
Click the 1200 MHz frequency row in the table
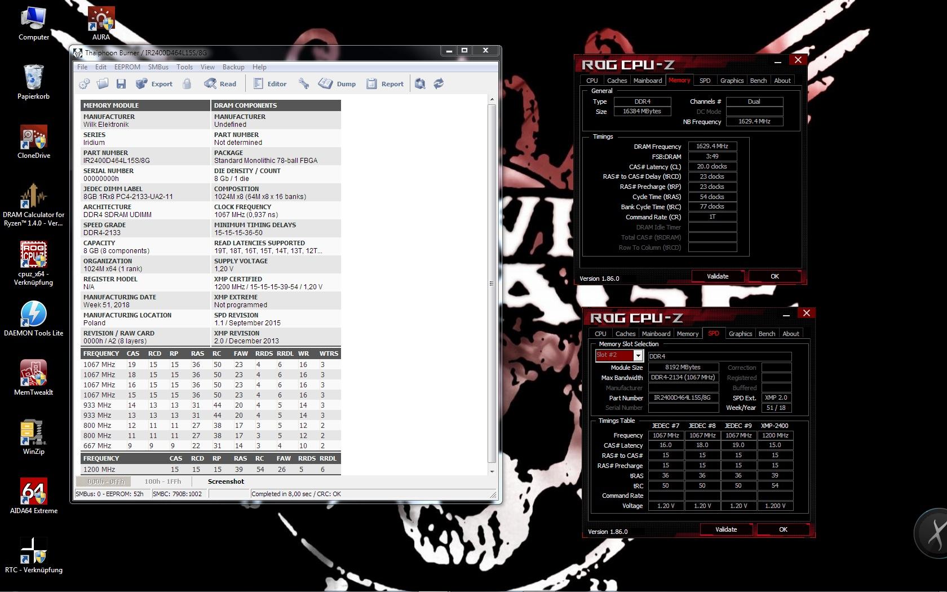coord(210,469)
